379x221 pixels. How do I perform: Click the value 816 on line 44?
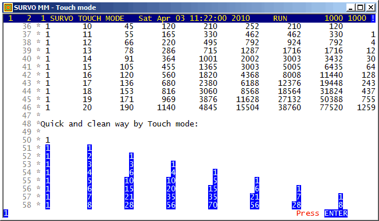click(x=169, y=91)
